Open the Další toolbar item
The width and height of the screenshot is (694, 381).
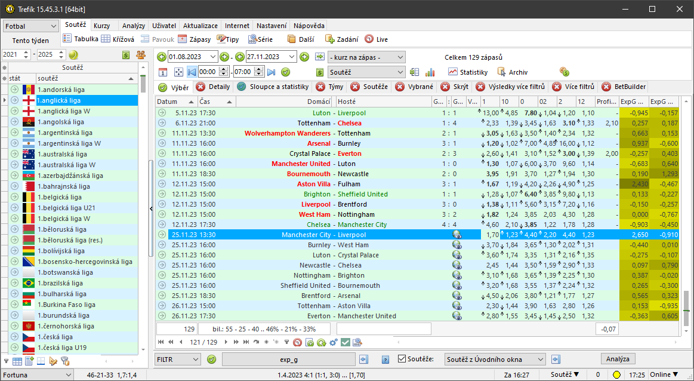tap(301, 39)
